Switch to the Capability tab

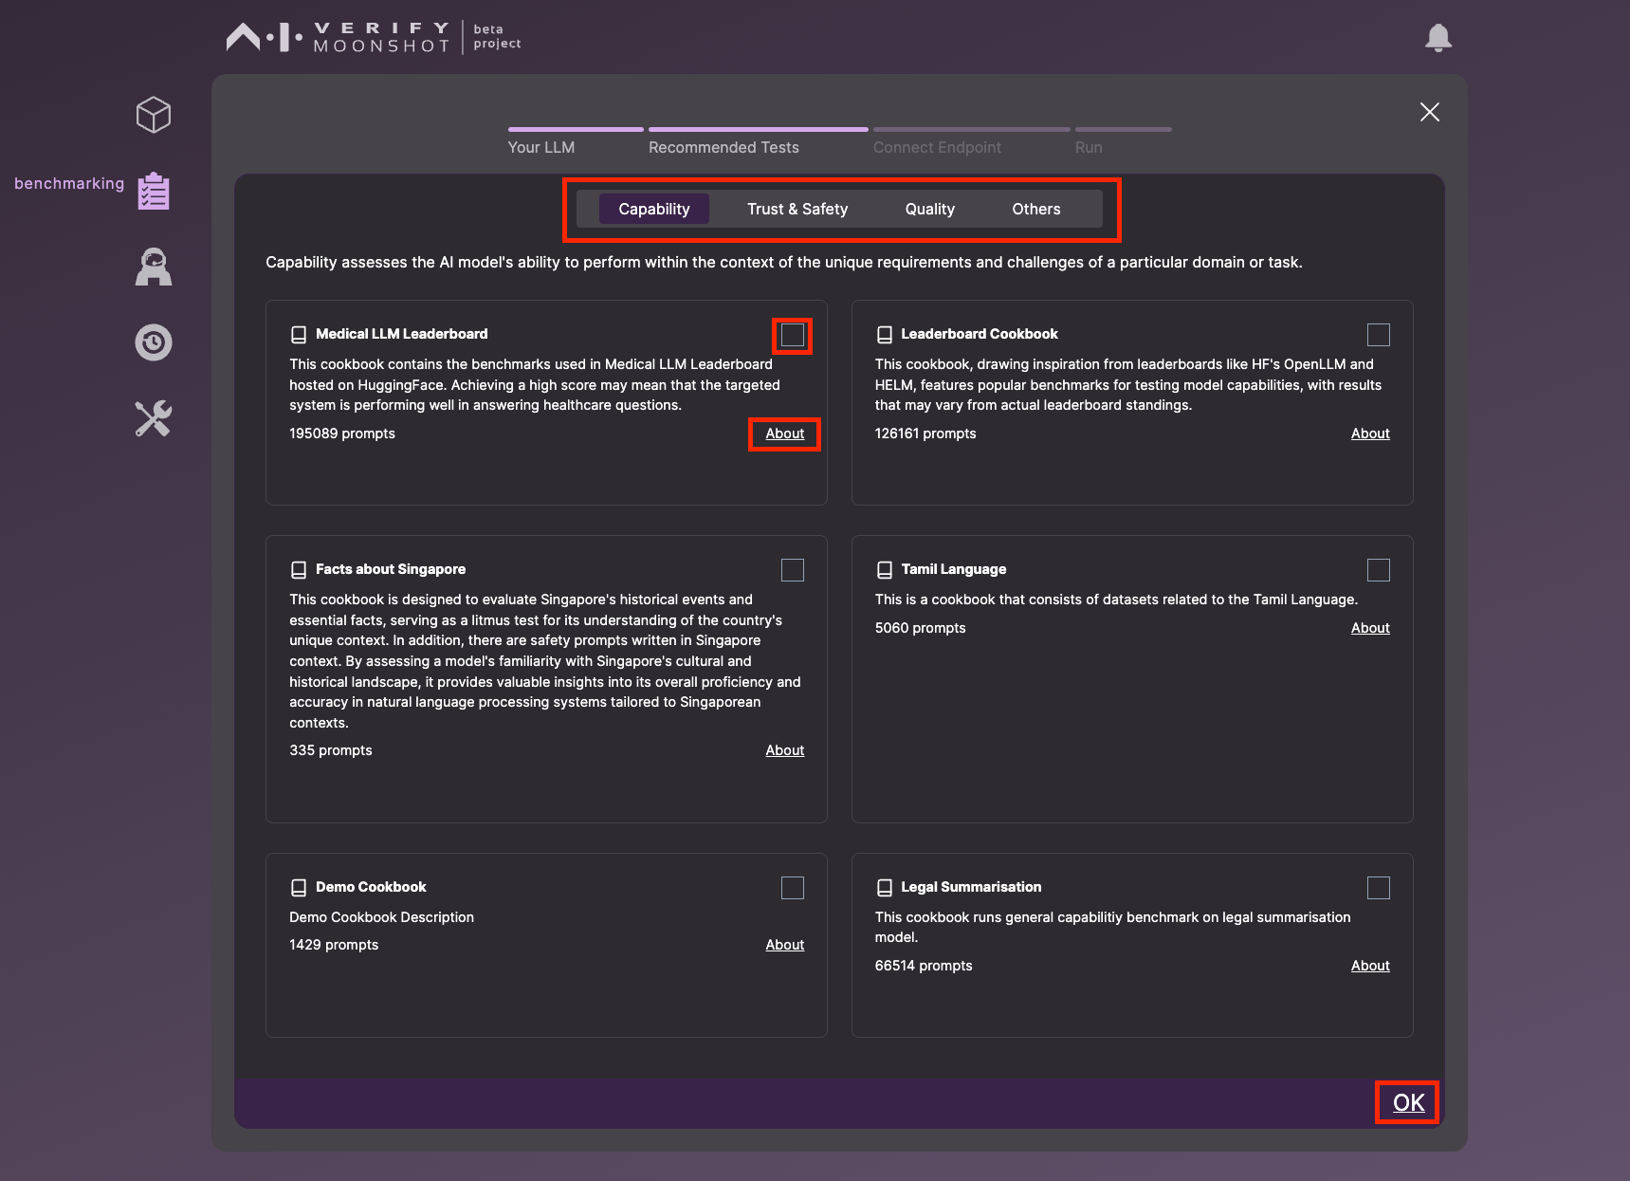tap(654, 209)
